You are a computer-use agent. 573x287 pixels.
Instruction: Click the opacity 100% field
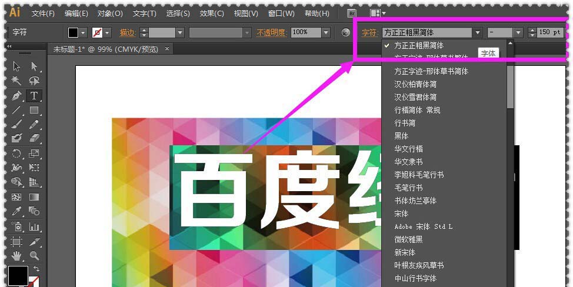tap(307, 32)
